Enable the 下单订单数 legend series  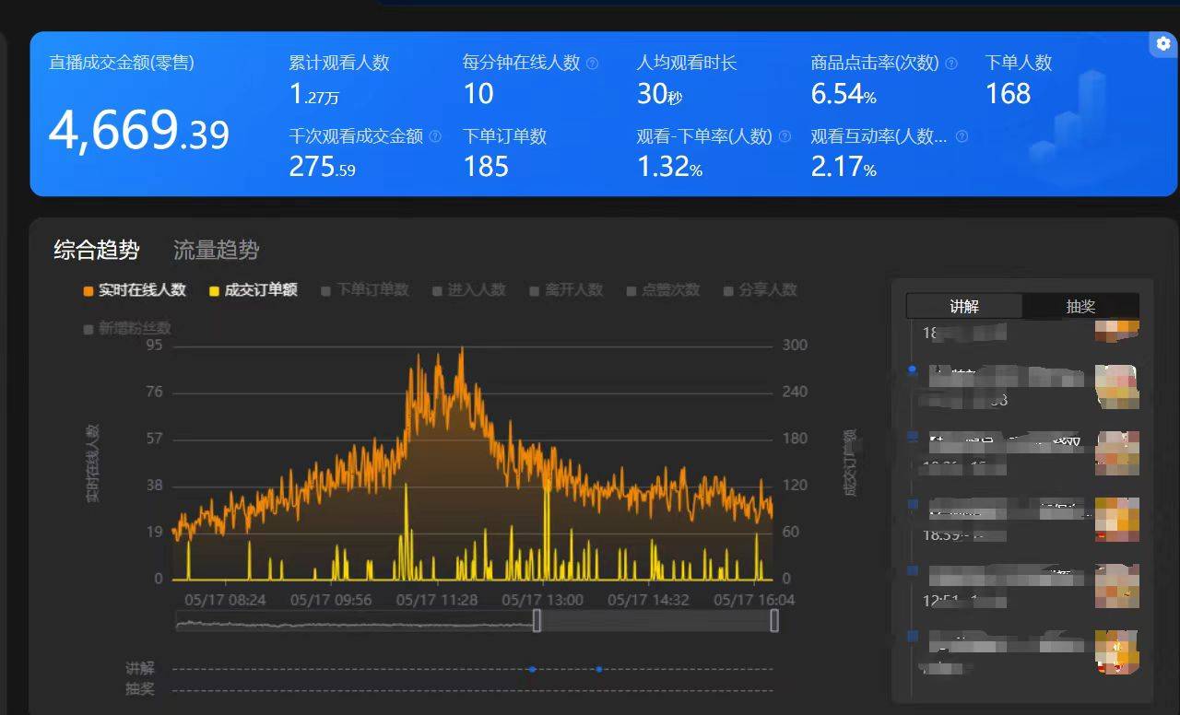point(365,290)
